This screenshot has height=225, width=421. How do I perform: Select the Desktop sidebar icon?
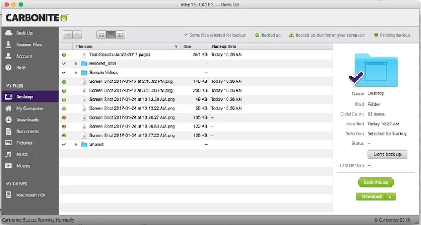click(x=9, y=97)
